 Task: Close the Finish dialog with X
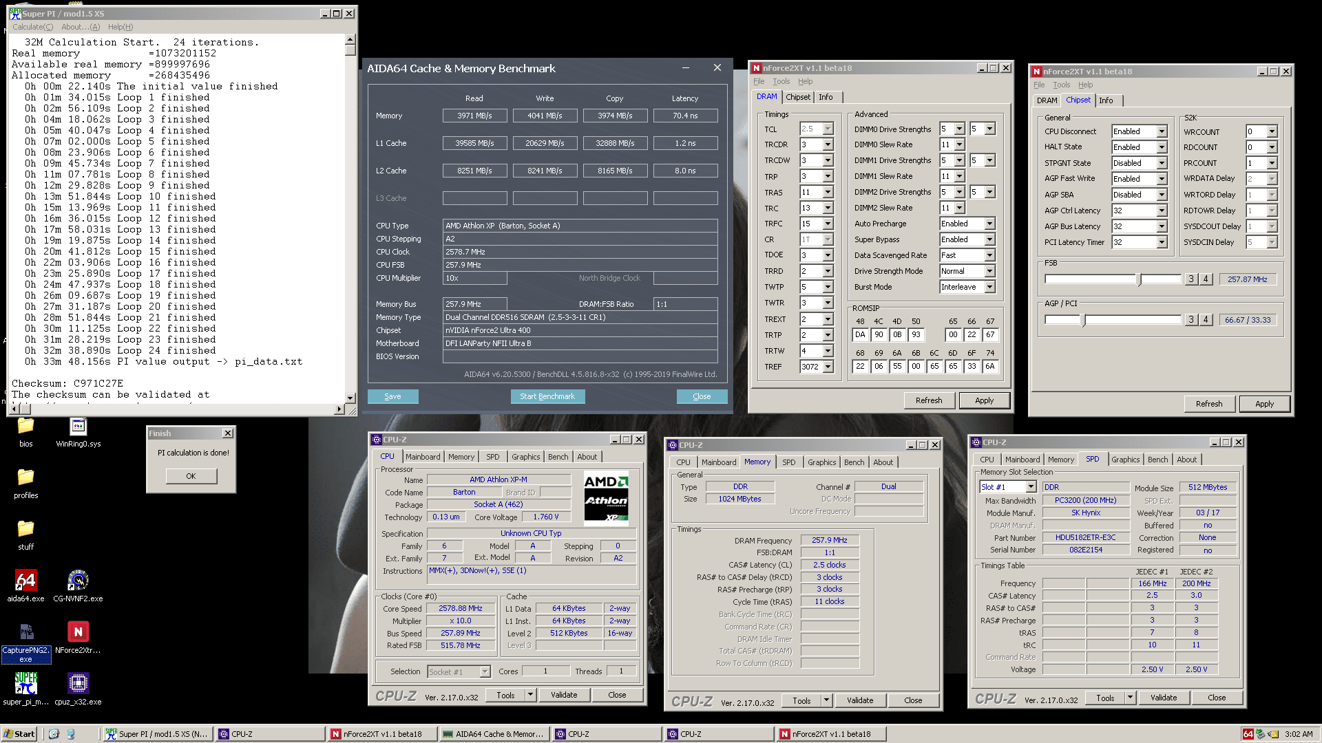pyautogui.click(x=228, y=433)
